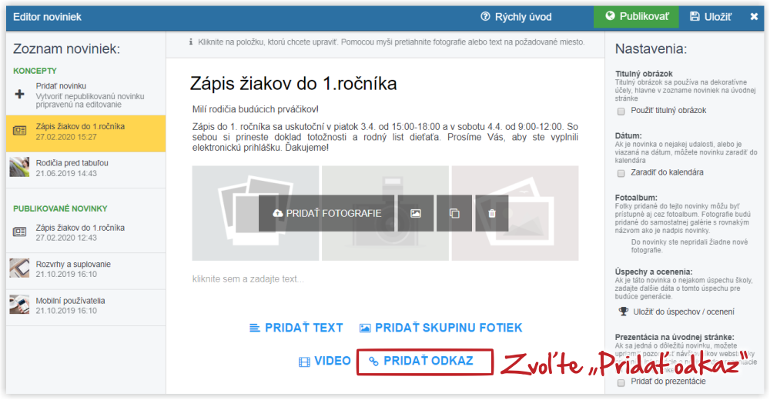Click the 'kliknite sem a zadajte text' field
This screenshot has height=400, width=770.
[386, 279]
